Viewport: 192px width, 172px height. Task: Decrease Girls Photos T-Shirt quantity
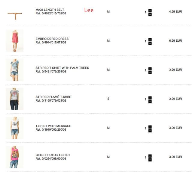[x=150, y=160]
